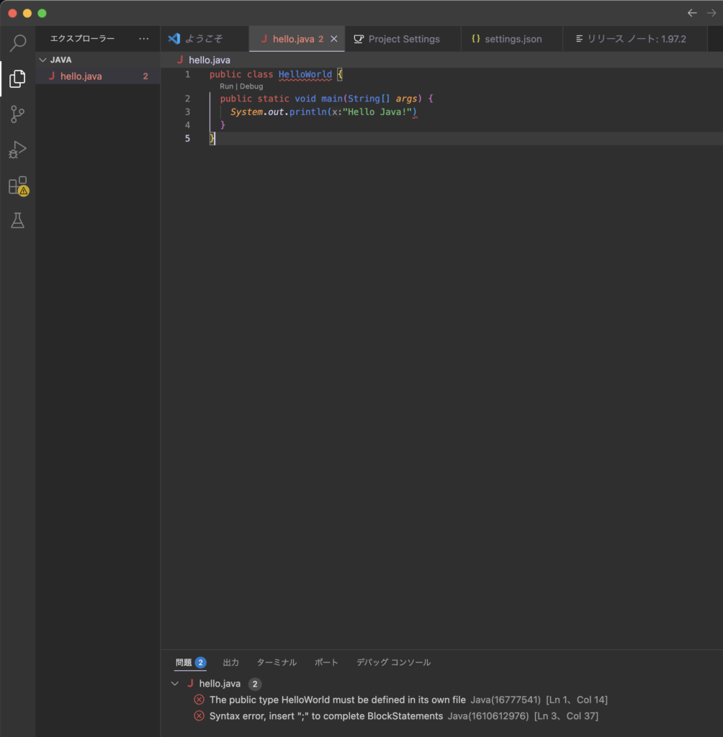Viewport: 723px width, 737px height.
Task: Collapse the JAVA folder section
Action: (42, 60)
